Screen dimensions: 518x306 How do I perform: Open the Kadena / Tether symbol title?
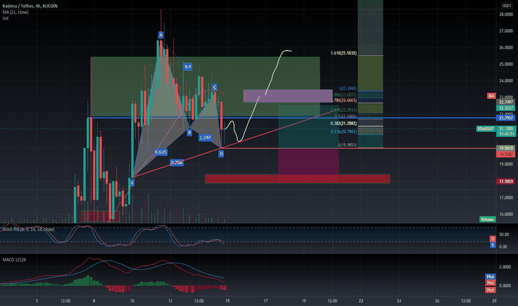tap(29, 6)
